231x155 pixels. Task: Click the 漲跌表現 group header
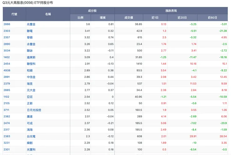(171, 11)
